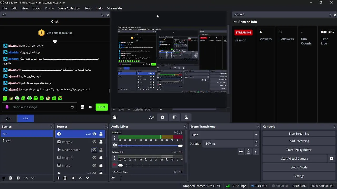Select scene المشهد 2
This screenshot has width=337, height=189.
(27, 141)
